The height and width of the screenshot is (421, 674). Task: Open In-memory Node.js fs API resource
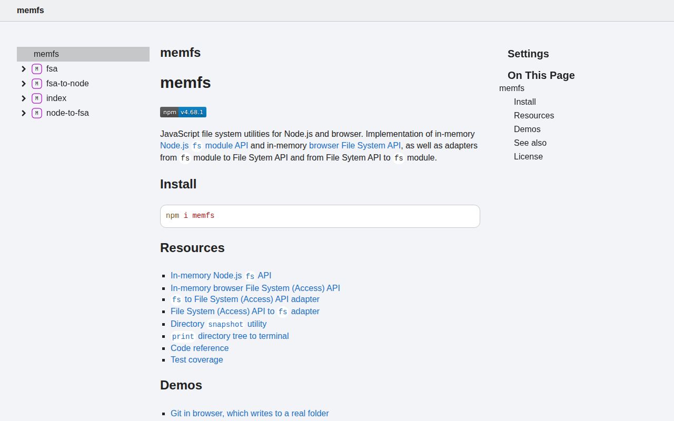click(221, 276)
